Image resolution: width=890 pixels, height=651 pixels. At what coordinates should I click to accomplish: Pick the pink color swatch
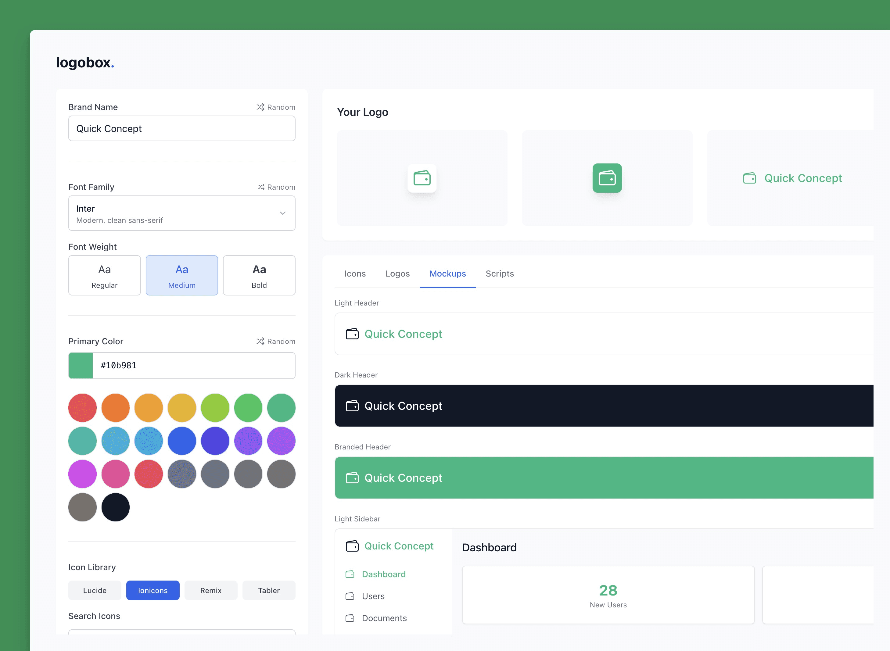click(116, 474)
